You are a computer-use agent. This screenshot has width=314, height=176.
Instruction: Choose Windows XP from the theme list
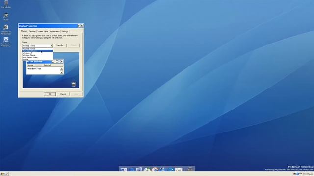point(37,53)
